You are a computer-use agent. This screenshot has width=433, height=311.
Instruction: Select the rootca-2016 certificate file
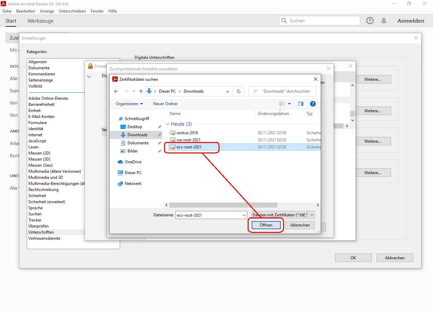187,133
